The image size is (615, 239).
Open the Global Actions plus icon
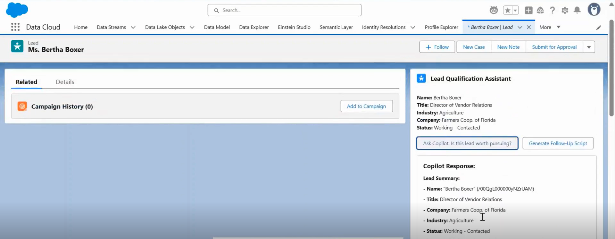528,10
